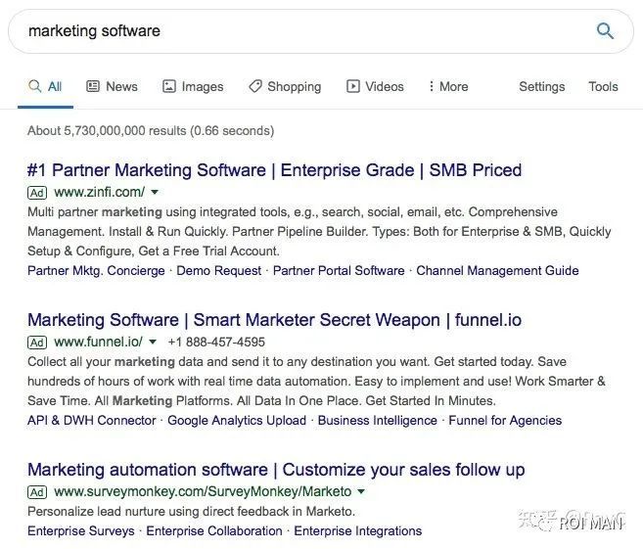Viewport: 643px width, 549px height.
Task: Open the #1 Partner Marketing Software ad headline
Action: pyautogui.click(x=274, y=170)
